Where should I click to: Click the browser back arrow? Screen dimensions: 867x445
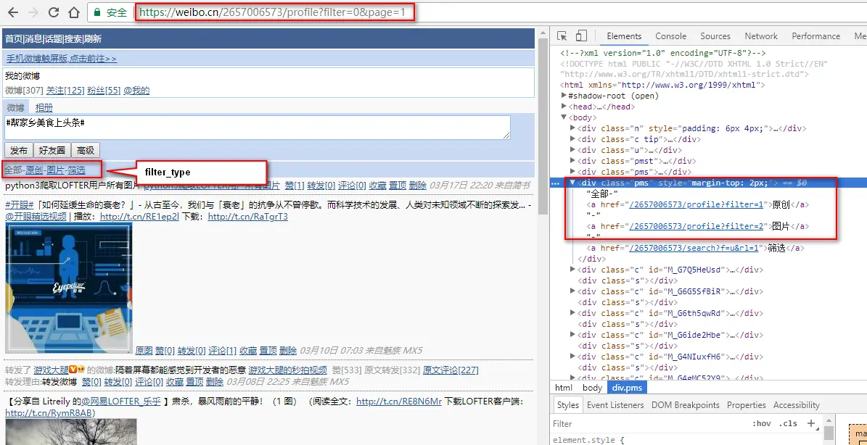pyautogui.click(x=12, y=12)
